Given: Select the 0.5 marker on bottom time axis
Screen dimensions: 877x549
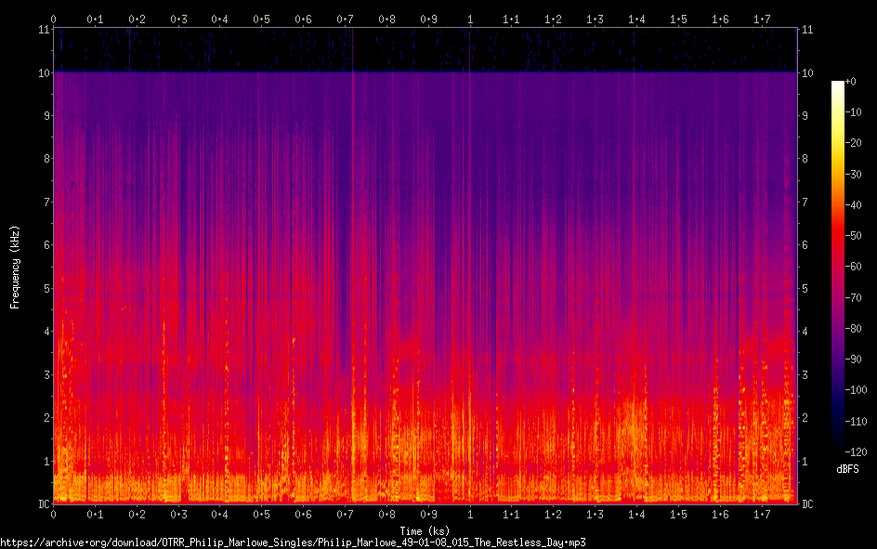Looking at the screenshot, I should [261, 515].
